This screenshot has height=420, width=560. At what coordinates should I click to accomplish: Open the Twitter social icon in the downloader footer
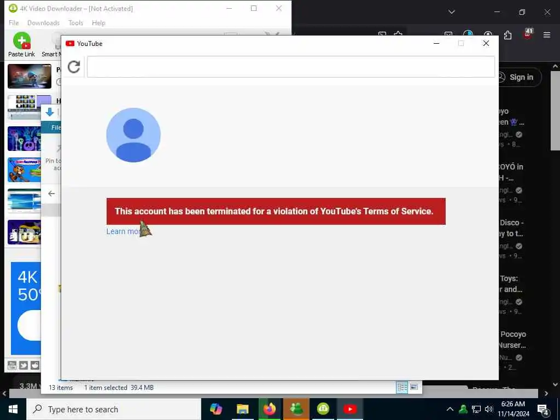pos(23,365)
